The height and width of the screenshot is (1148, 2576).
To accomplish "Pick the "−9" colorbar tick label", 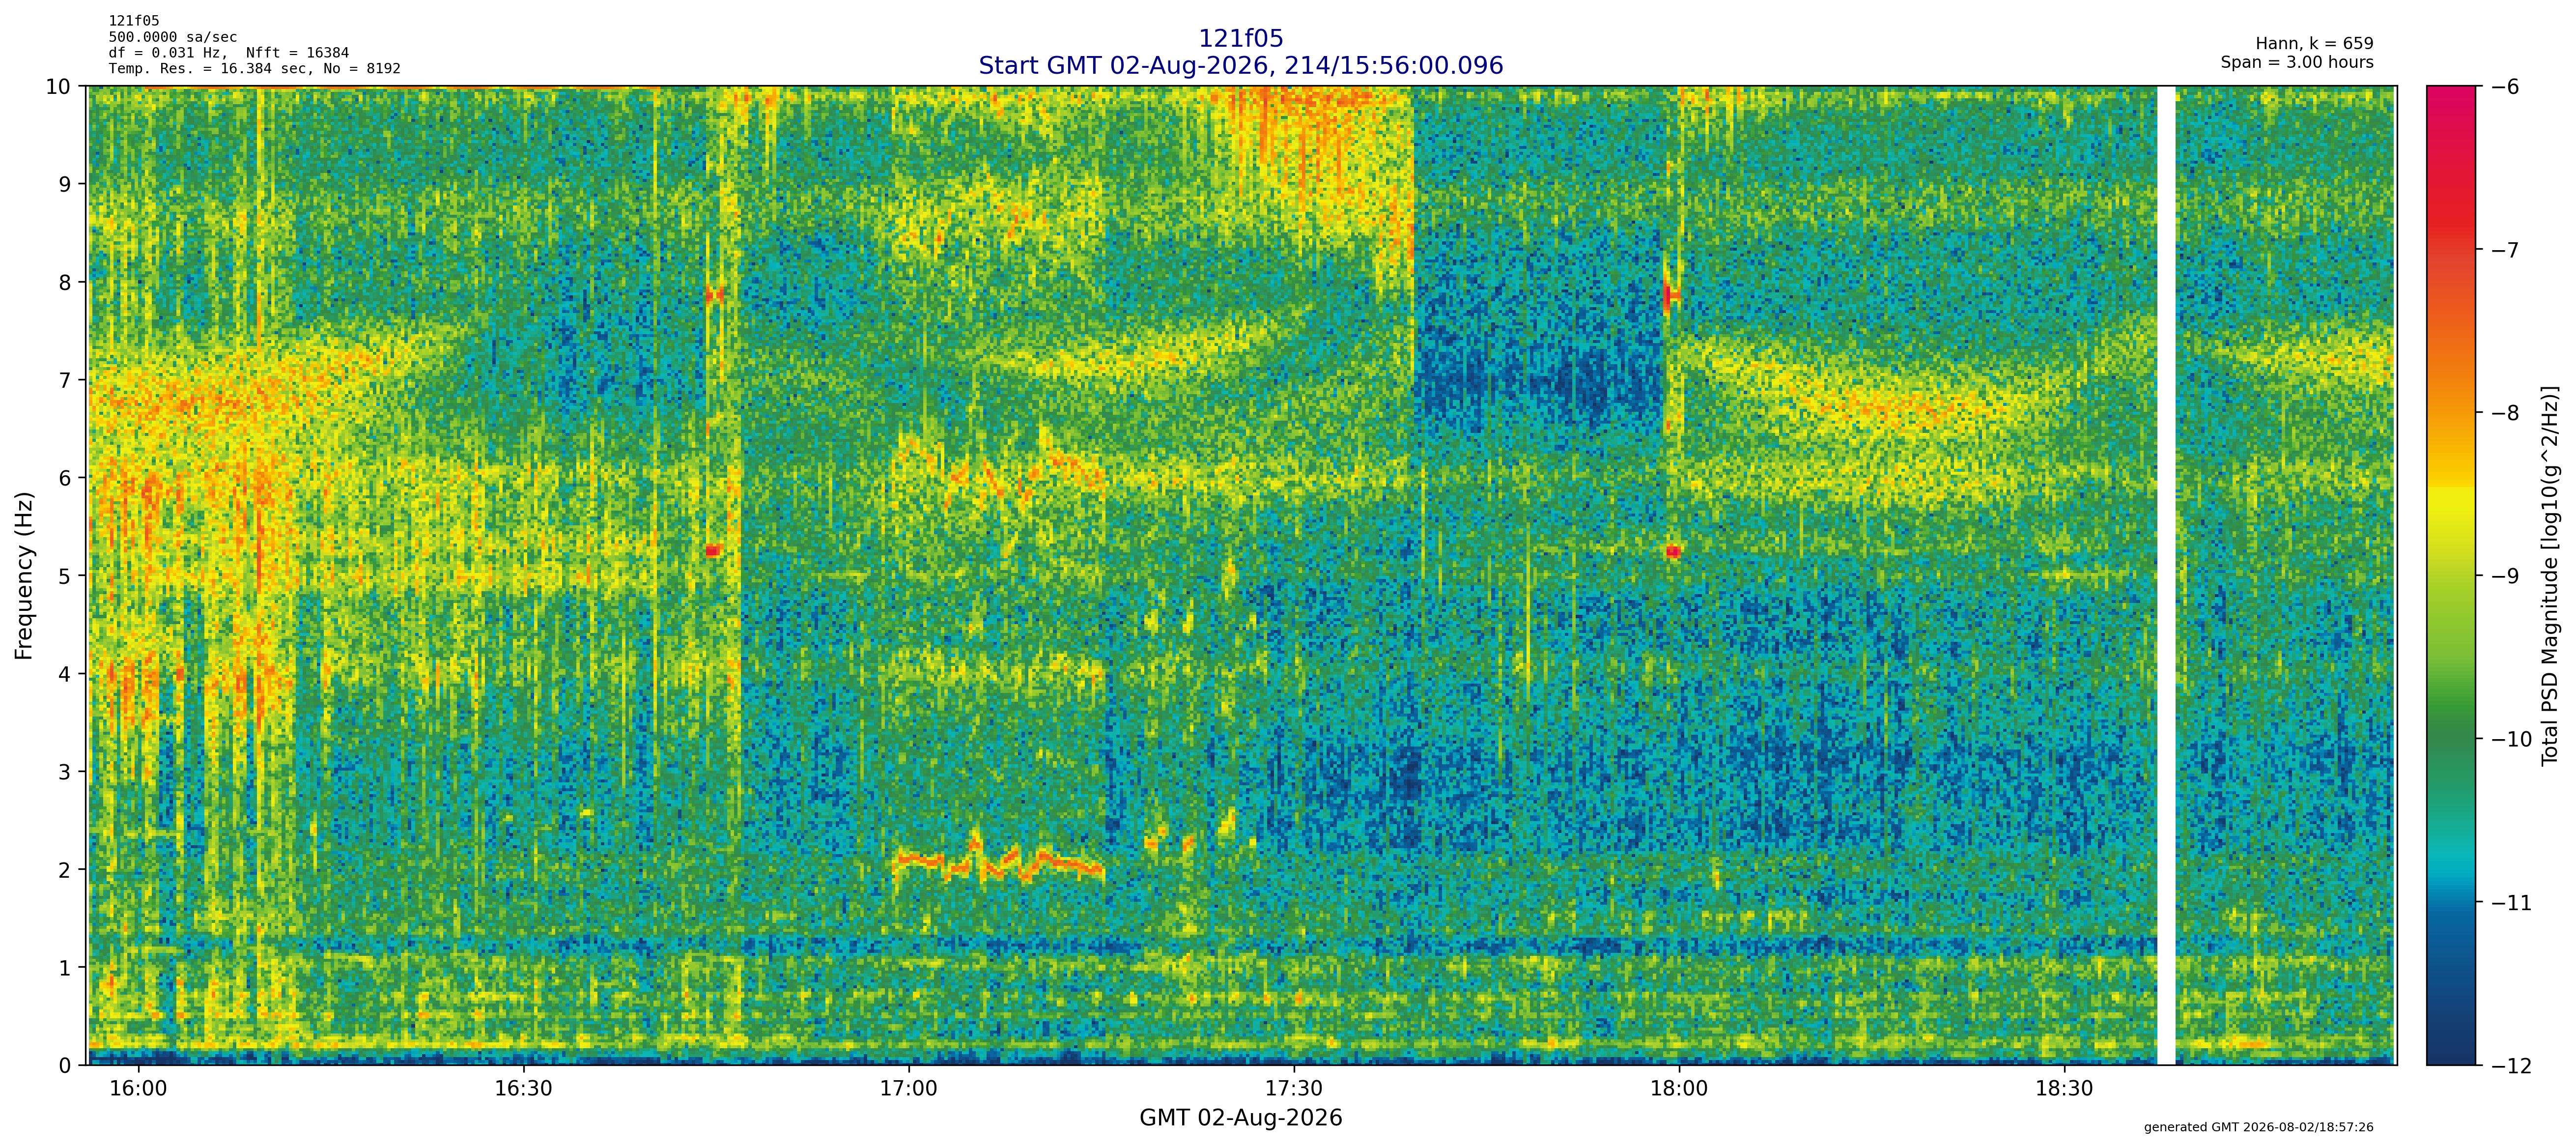I will tap(2504, 576).
